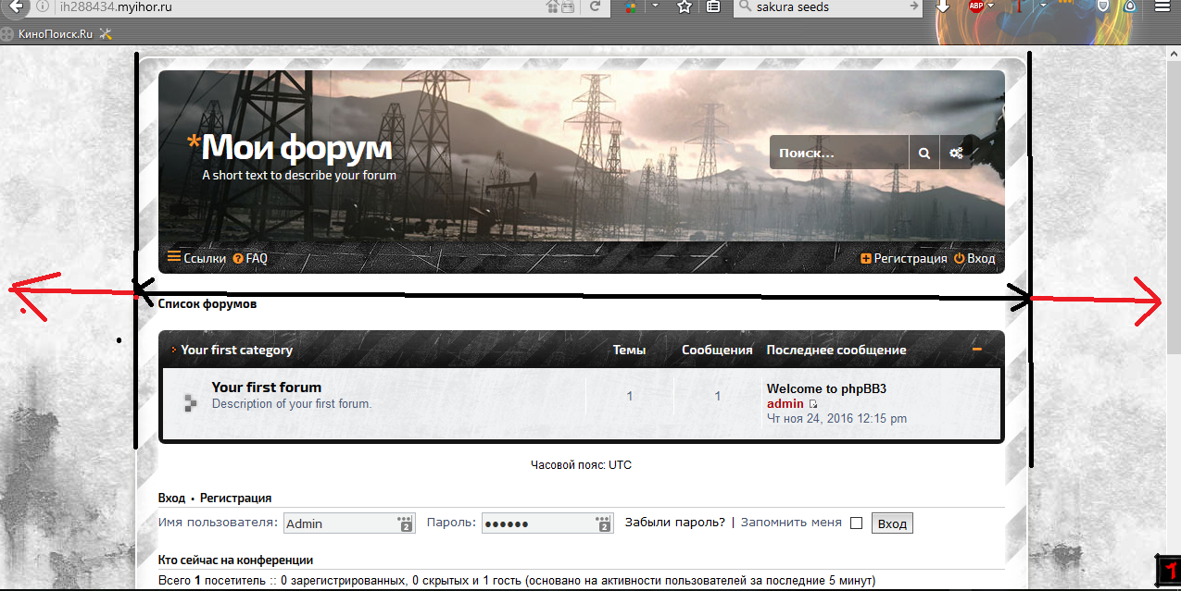Viewport: 1181px width, 591px height.
Task: Open the Welcome to phpBB3 topic link
Action: coord(827,388)
